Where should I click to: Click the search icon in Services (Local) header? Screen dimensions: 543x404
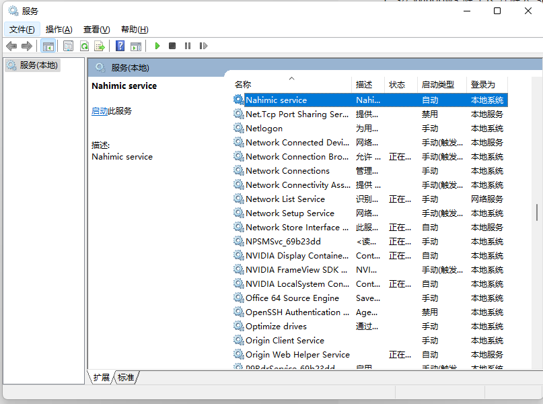pyautogui.click(x=100, y=67)
